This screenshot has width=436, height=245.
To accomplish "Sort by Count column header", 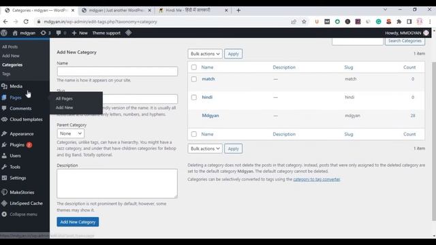I will point(409,67).
